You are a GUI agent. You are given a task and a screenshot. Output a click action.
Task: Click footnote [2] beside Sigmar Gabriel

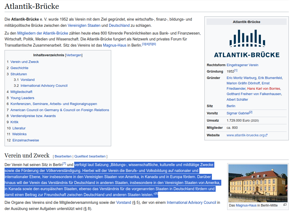(251, 112)
